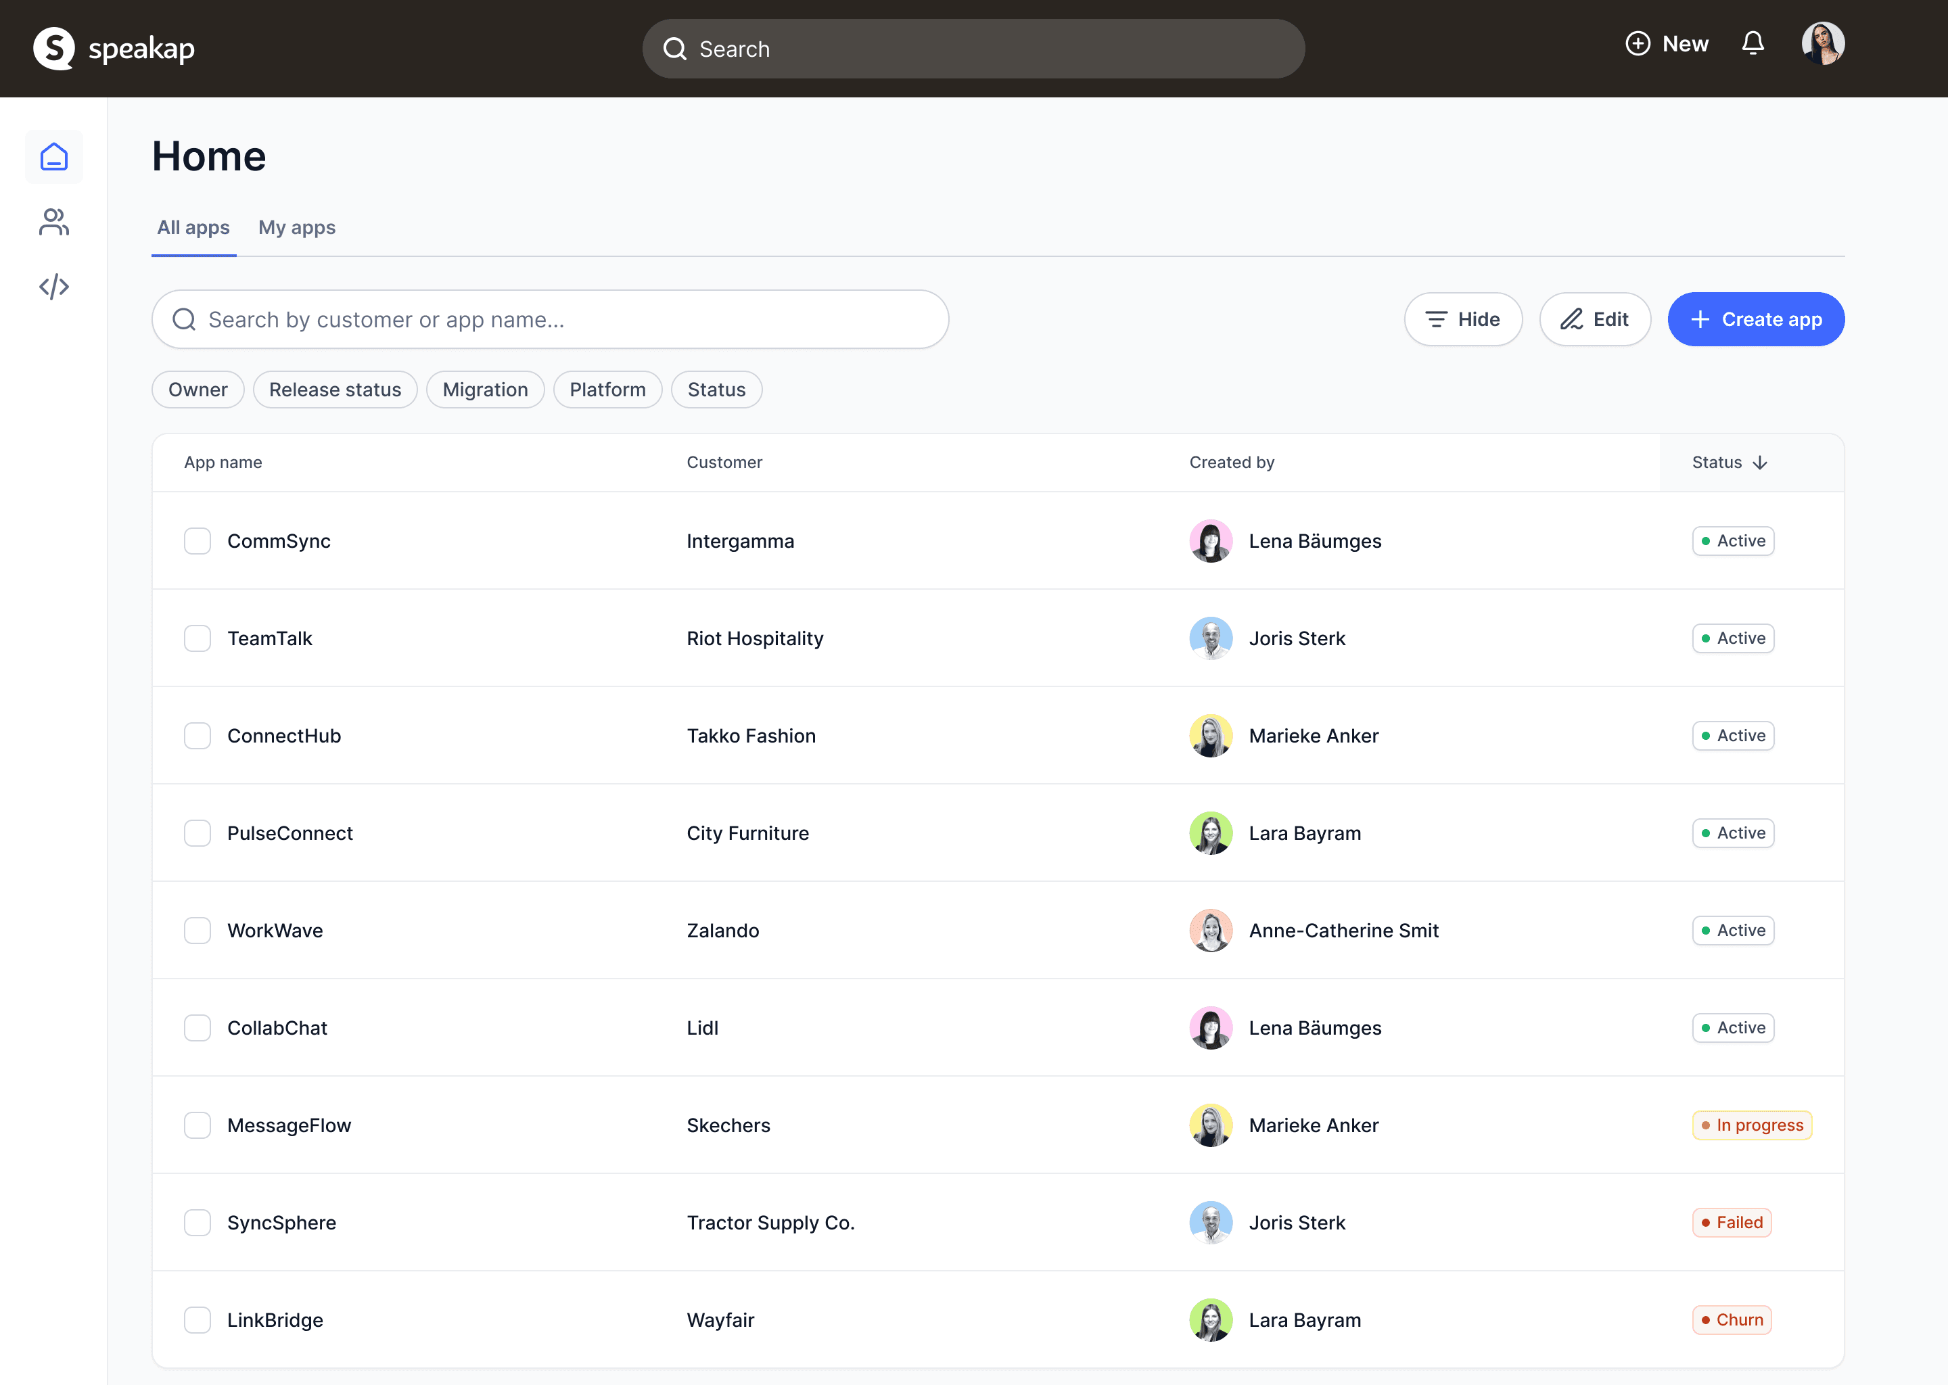Image resolution: width=1948 pixels, height=1385 pixels.
Task: Click the Create app button
Action: click(1755, 319)
